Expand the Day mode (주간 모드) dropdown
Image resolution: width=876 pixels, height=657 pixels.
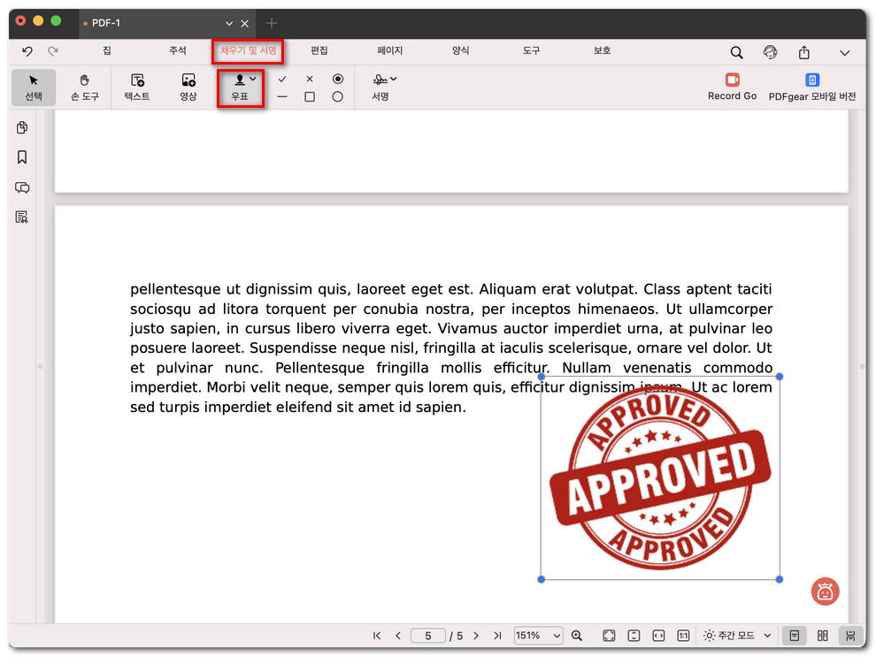767,636
